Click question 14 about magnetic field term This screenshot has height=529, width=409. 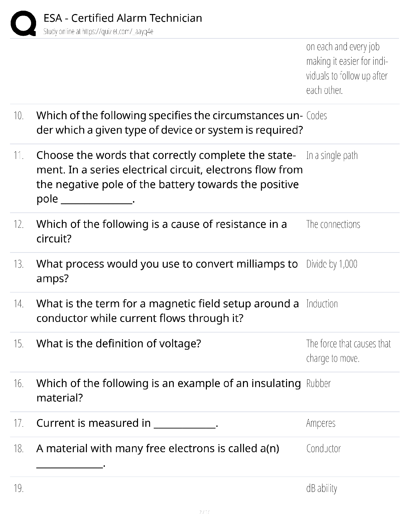(x=168, y=311)
